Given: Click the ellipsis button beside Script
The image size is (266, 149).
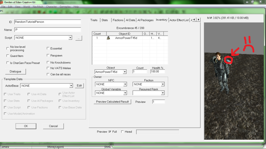Looking at the screenshot, I should (78, 38).
